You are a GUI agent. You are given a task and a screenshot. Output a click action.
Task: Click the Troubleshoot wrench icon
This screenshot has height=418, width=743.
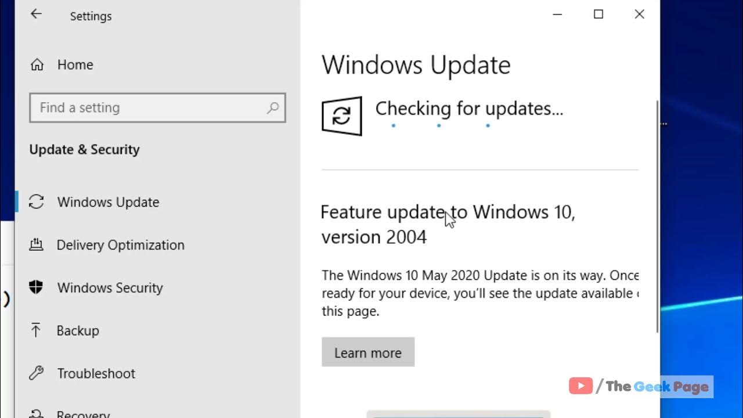coord(36,373)
